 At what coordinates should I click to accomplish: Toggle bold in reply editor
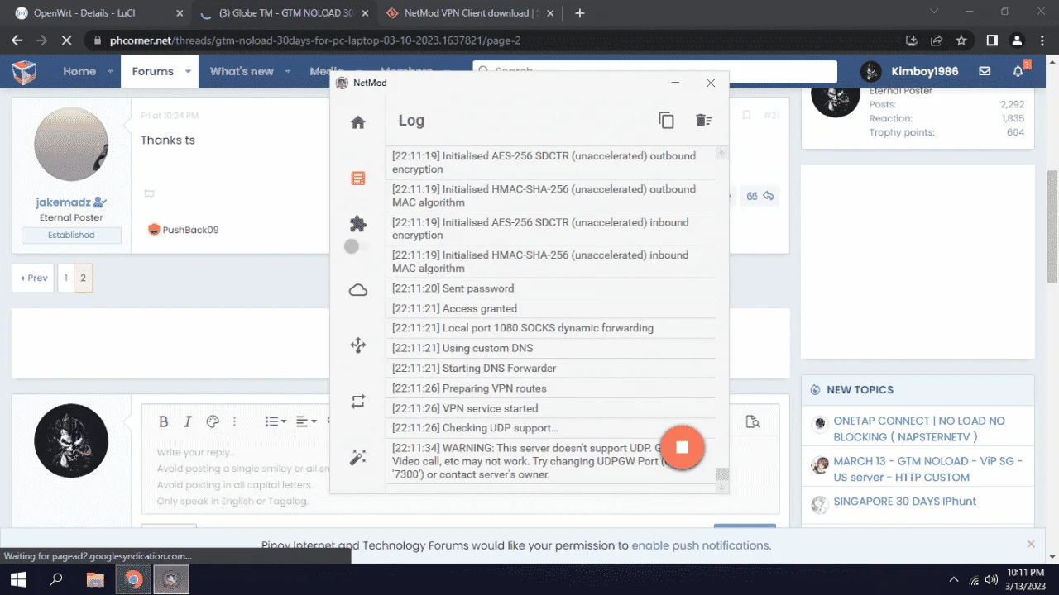point(163,421)
